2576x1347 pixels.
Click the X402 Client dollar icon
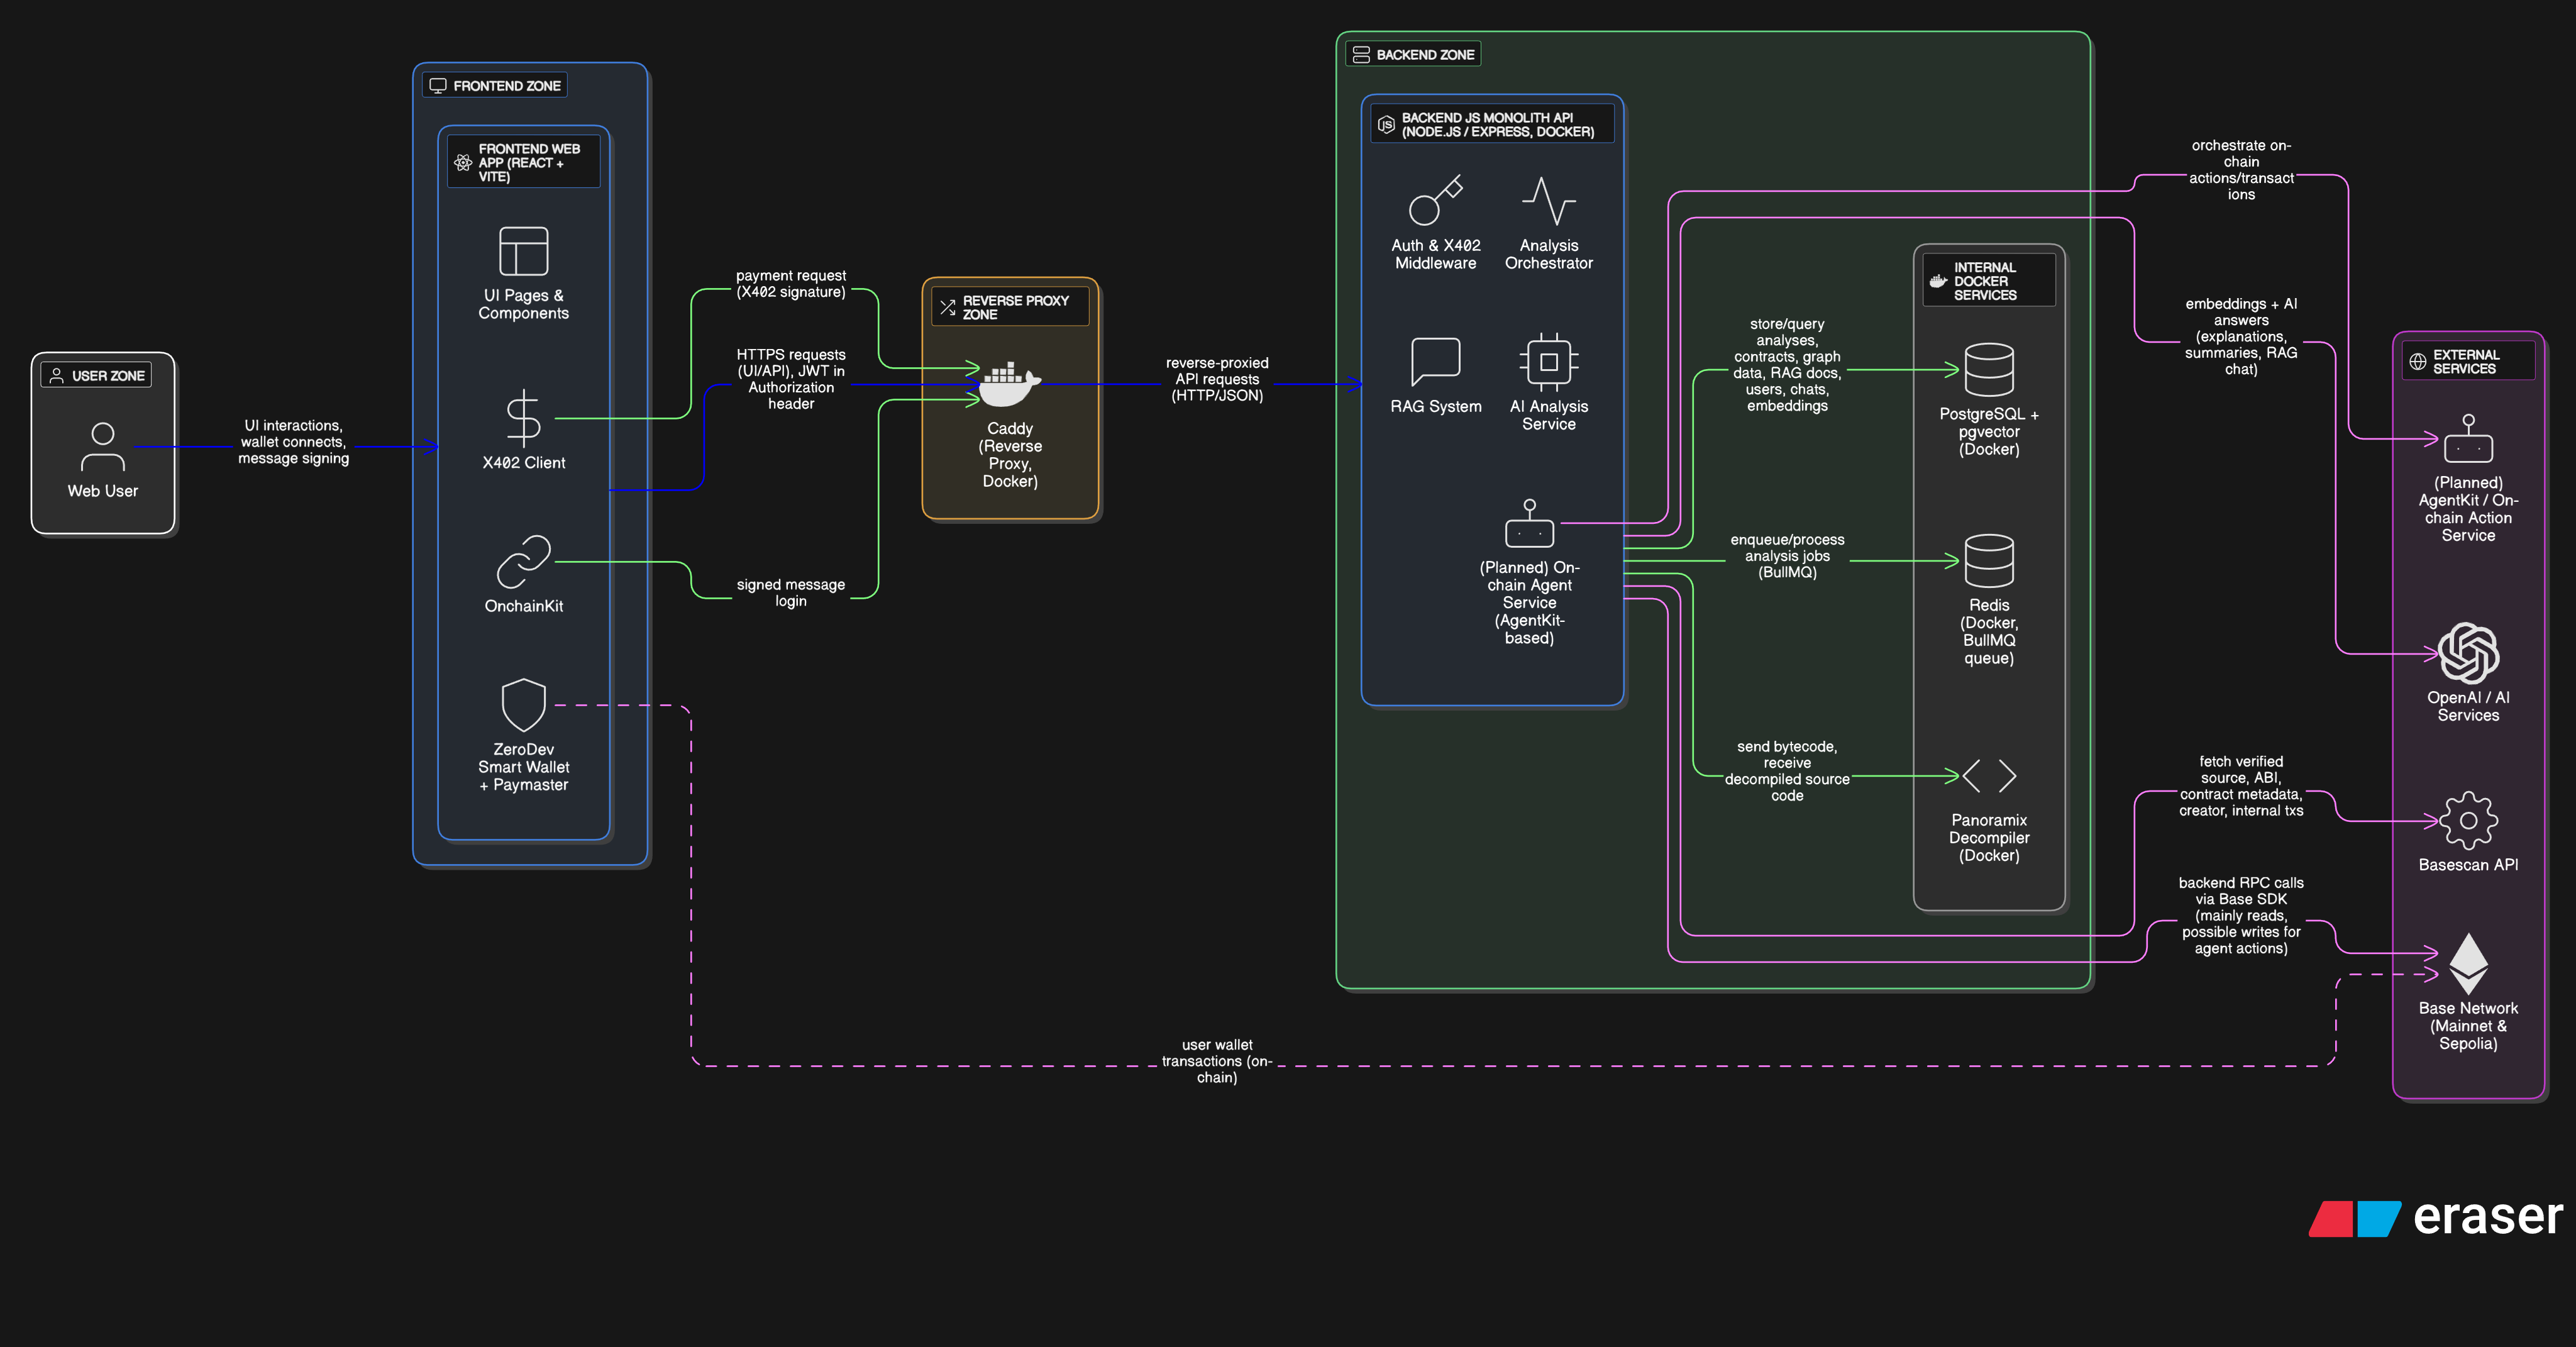click(523, 418)
